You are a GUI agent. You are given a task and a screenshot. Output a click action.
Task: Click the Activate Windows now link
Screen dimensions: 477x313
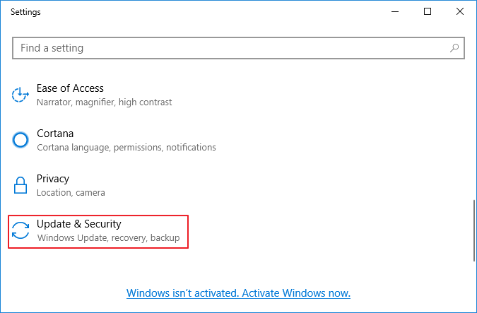coord(238,293)
